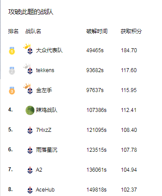The height and width of the screenshot is (196, 162).
Task: Click the bronze third-place medal icon
Action: tap(12, 90)
